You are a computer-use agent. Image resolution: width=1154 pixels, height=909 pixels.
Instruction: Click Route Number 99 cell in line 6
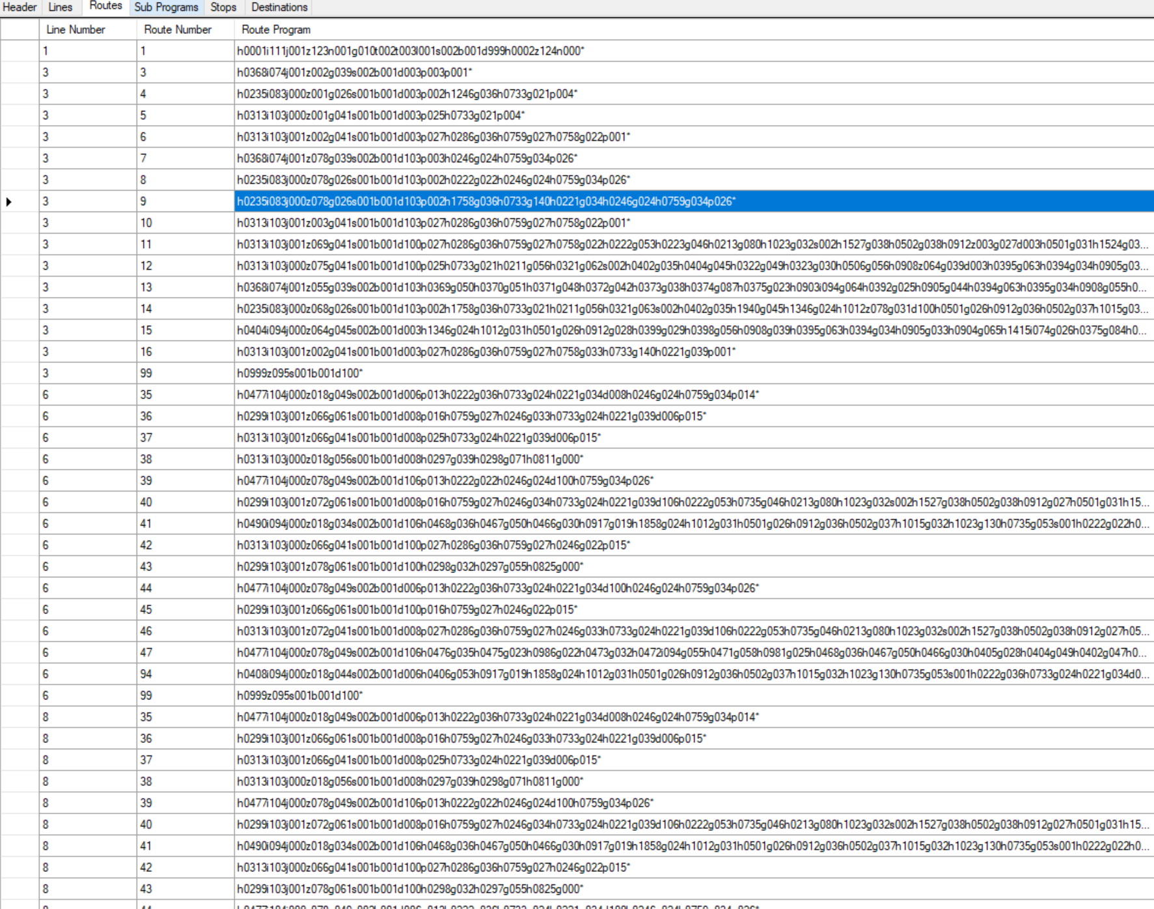[185, 695]
